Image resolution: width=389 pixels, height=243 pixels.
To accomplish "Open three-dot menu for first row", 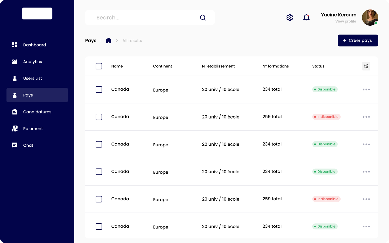I will tap(366, 89).
